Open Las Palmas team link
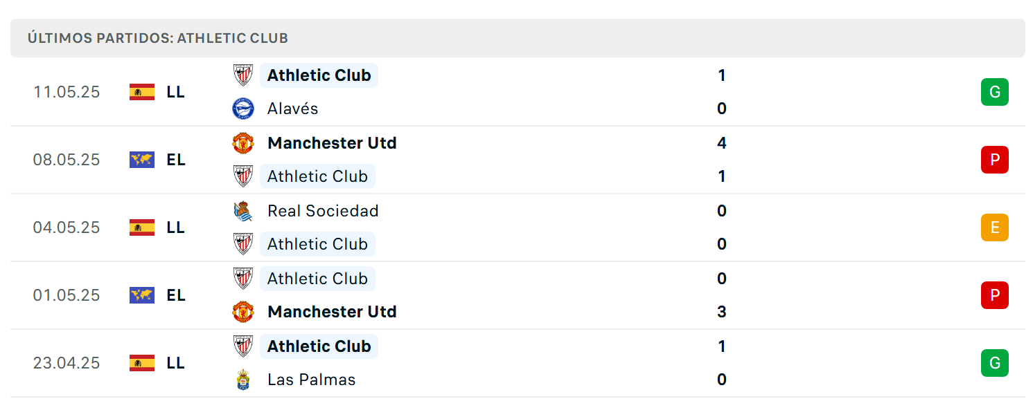Image resolution: width=1033 pixels, height=410 pixels. 312,380
